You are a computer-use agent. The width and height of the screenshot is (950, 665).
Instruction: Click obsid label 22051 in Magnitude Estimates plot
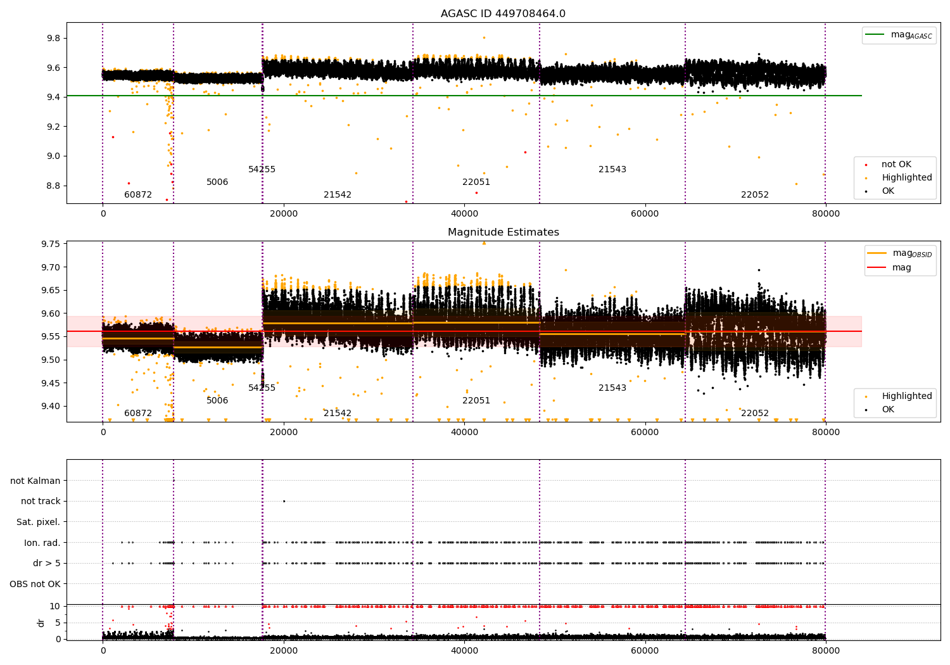pos(476,401)
